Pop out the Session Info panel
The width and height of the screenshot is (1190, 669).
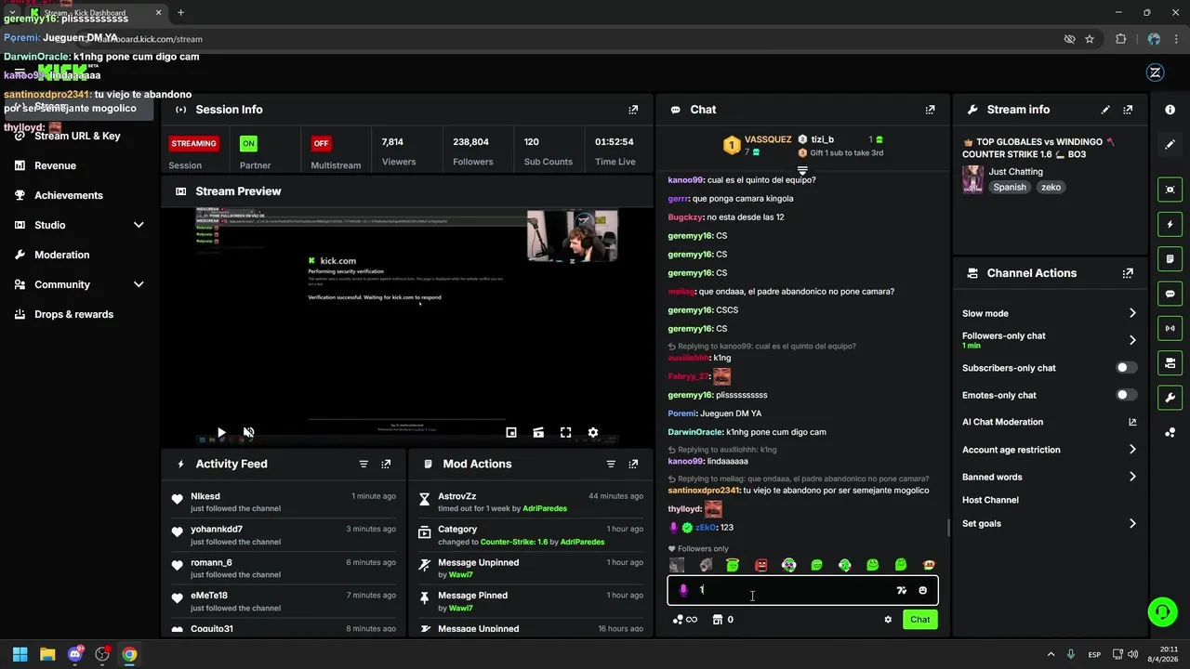[x=633, y=110]
